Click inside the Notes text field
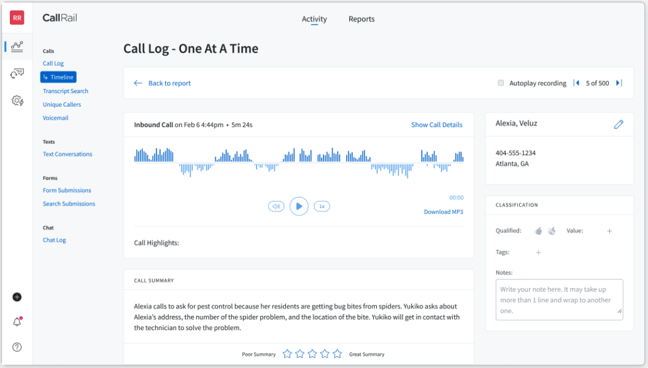This screenshot has width=648, height=368. 558,300
